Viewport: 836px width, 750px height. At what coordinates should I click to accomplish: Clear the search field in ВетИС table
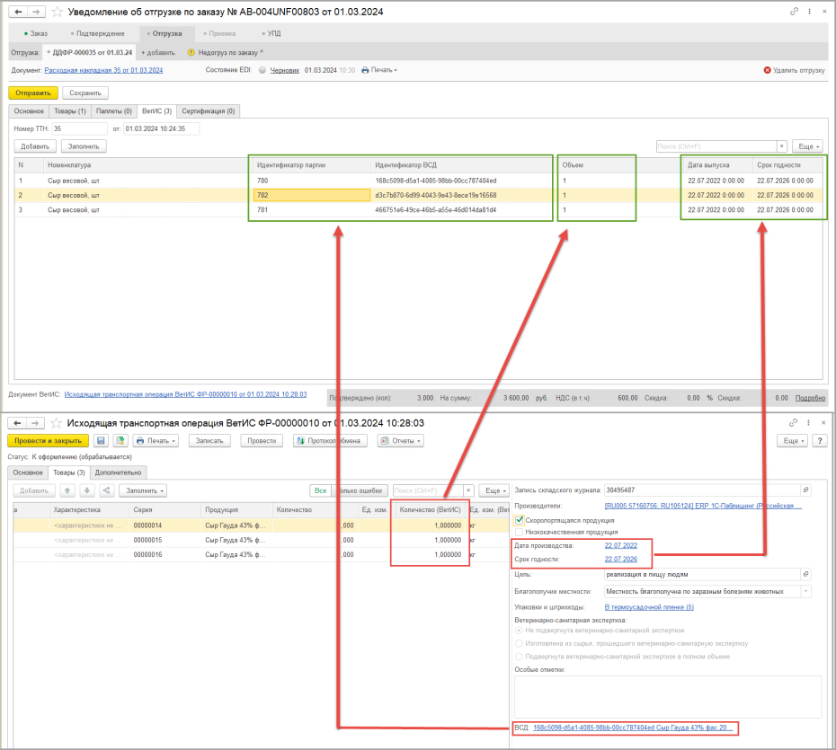pyautogui.click(x=782, y=146)
